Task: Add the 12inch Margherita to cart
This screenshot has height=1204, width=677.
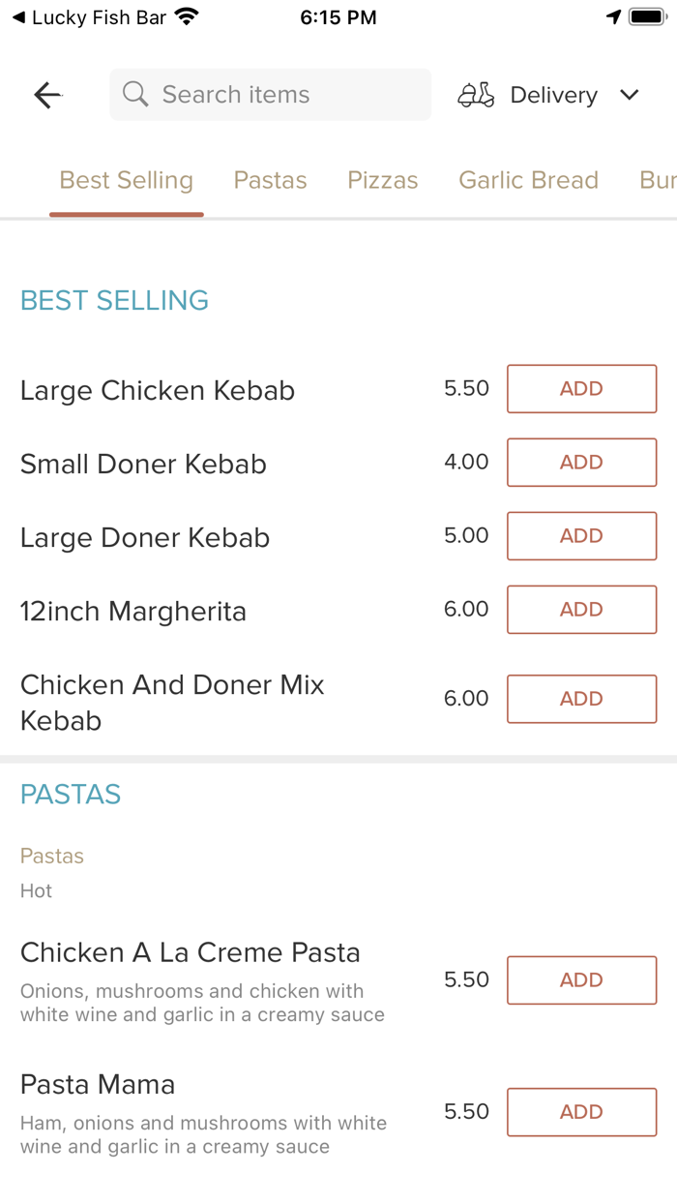Action: coord(581,609)
